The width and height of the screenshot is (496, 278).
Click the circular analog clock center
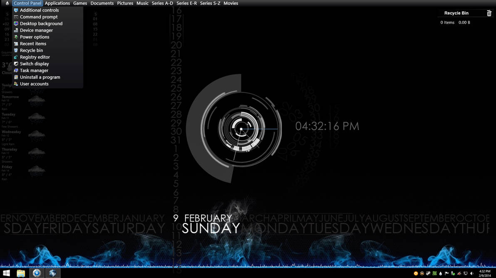[241, 129]
